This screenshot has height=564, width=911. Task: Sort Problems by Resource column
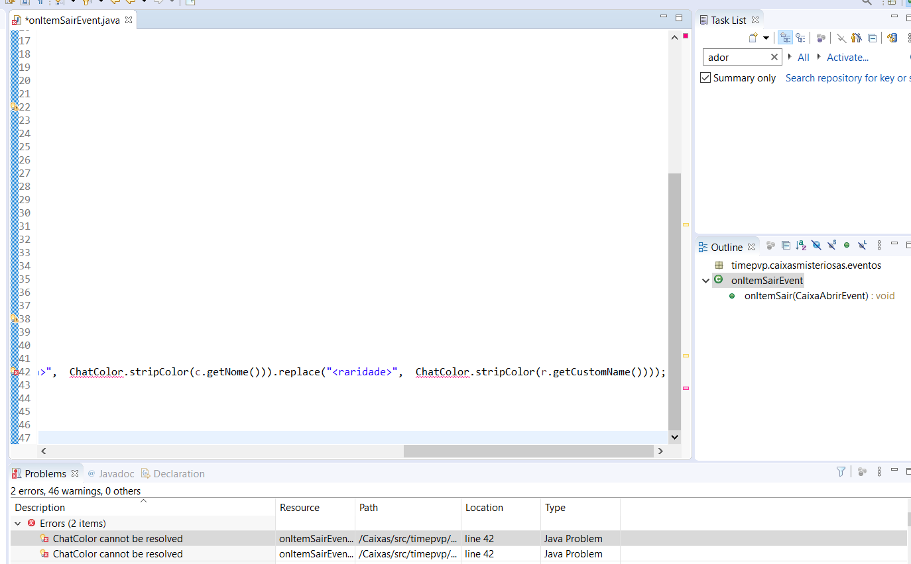coord(316,508)
